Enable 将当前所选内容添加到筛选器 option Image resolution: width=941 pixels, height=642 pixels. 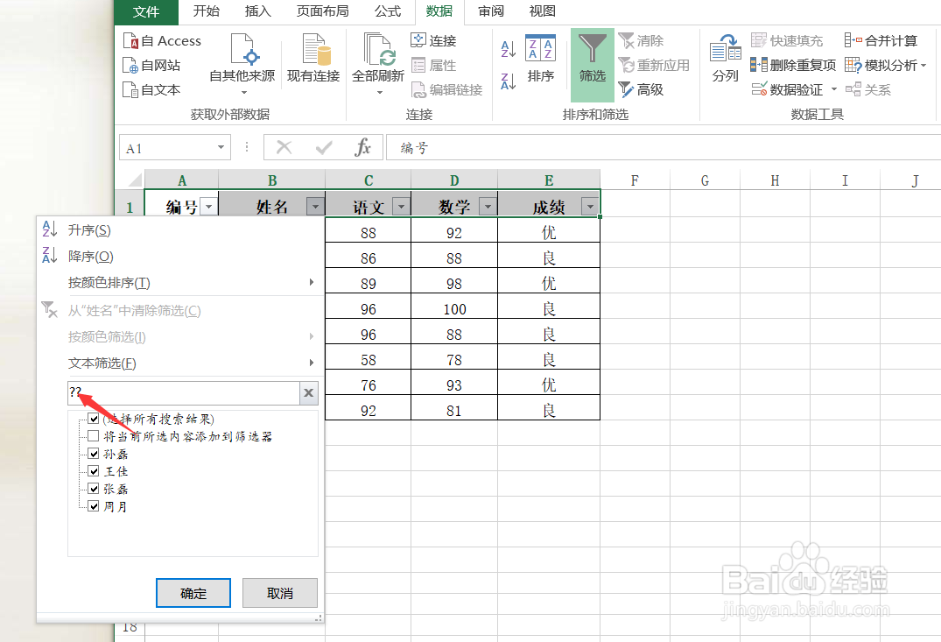(94, 436)
